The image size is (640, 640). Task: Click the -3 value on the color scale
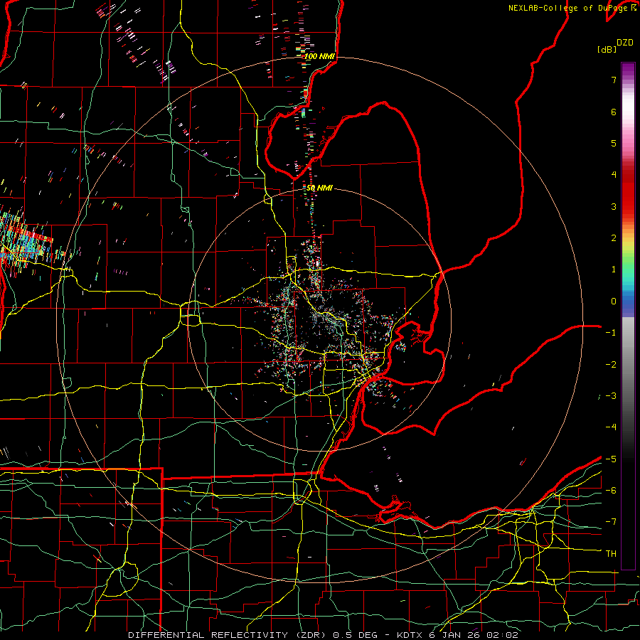(611, 396)
